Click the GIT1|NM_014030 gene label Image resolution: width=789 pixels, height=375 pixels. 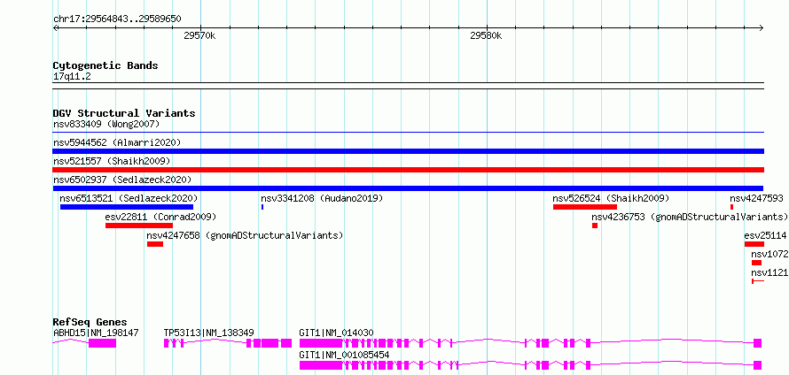pos(336,333)
